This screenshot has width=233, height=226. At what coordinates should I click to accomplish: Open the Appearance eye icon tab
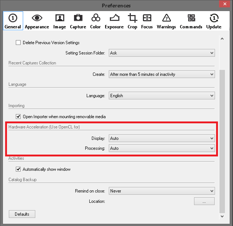[x=37, y=18]
